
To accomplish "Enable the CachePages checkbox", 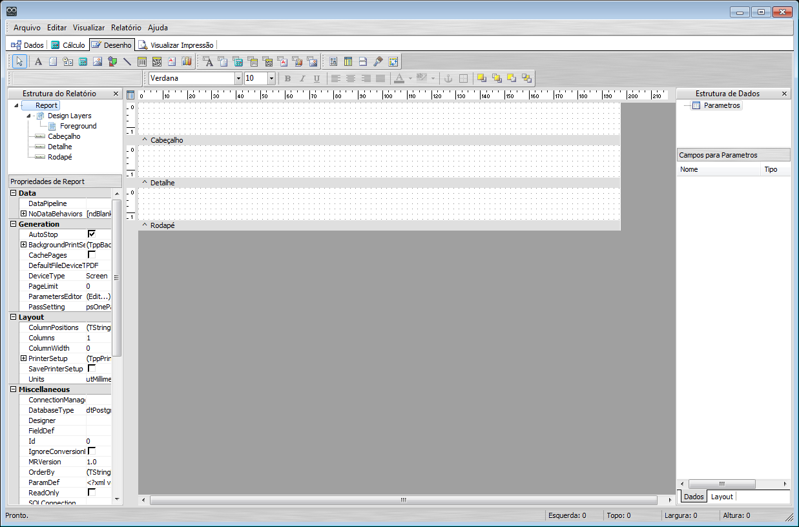I will point(92,255).
